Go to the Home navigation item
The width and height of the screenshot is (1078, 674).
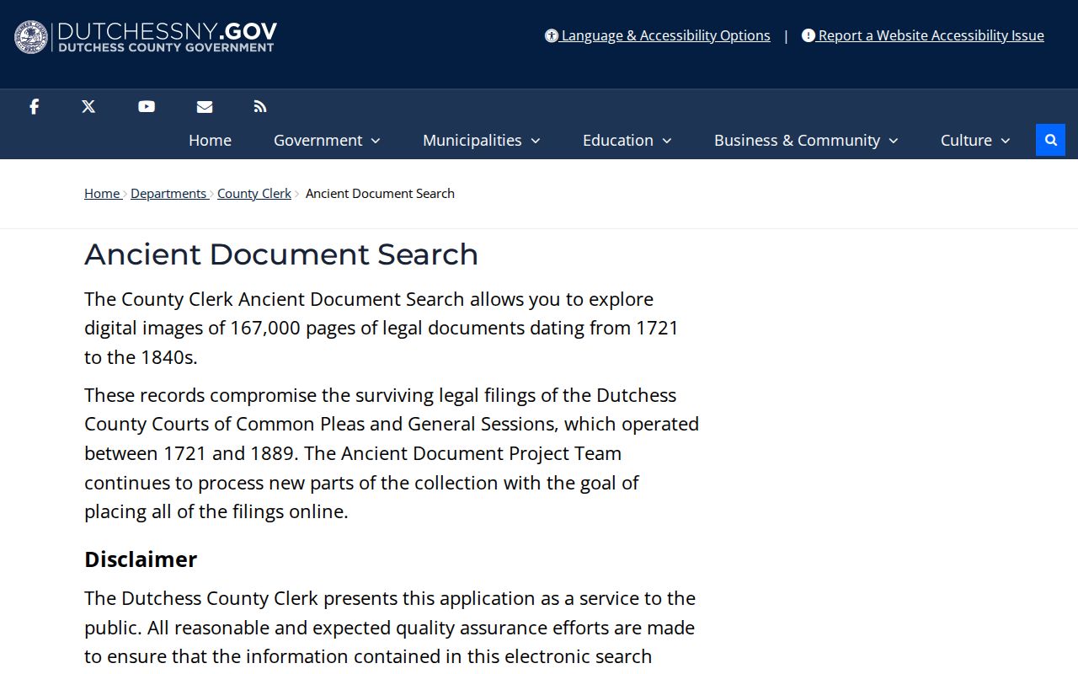210,140
